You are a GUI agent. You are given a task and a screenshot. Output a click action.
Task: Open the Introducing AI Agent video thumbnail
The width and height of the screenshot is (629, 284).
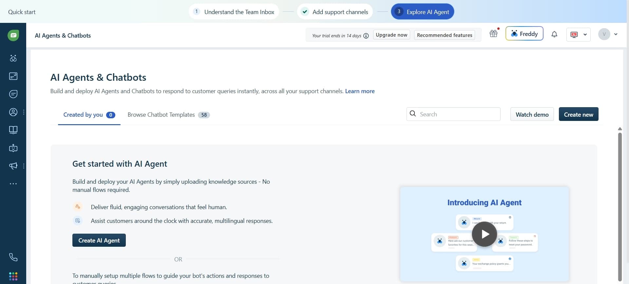point(485,234)
